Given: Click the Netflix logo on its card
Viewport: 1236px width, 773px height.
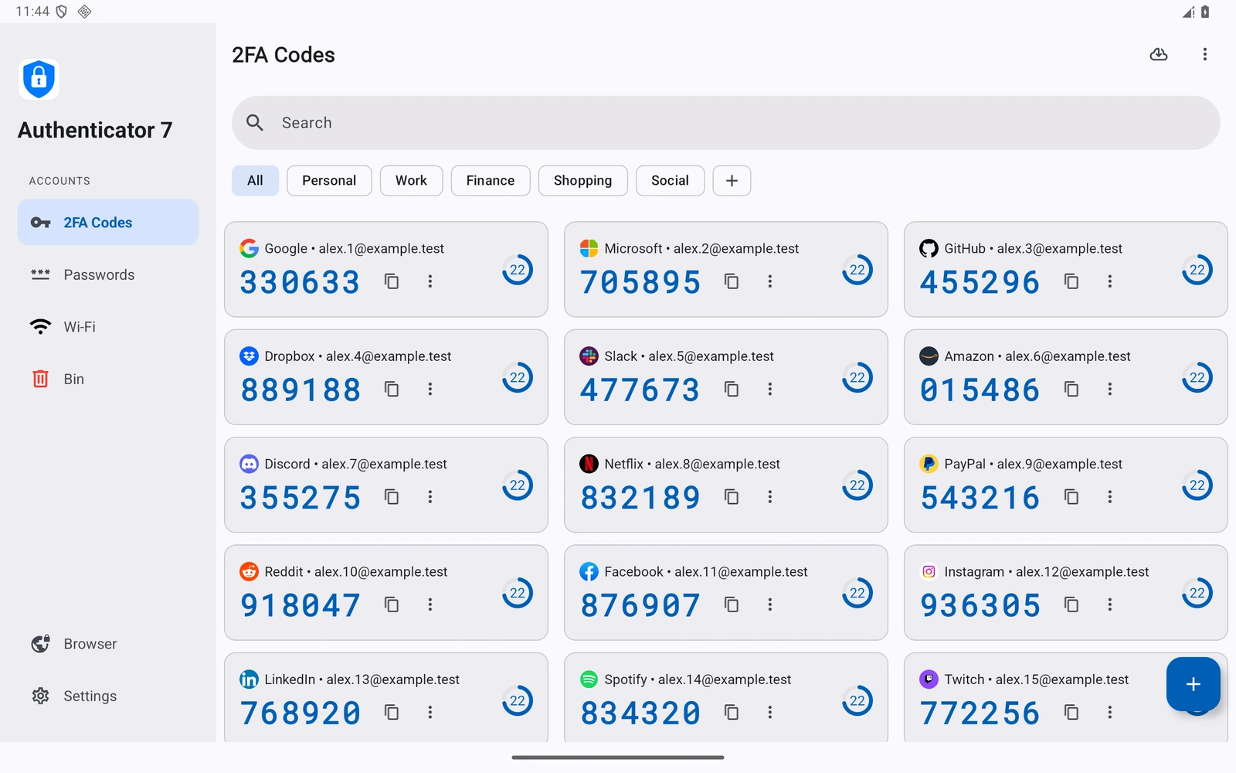Looking at the screenshot, I should [589, 464].
